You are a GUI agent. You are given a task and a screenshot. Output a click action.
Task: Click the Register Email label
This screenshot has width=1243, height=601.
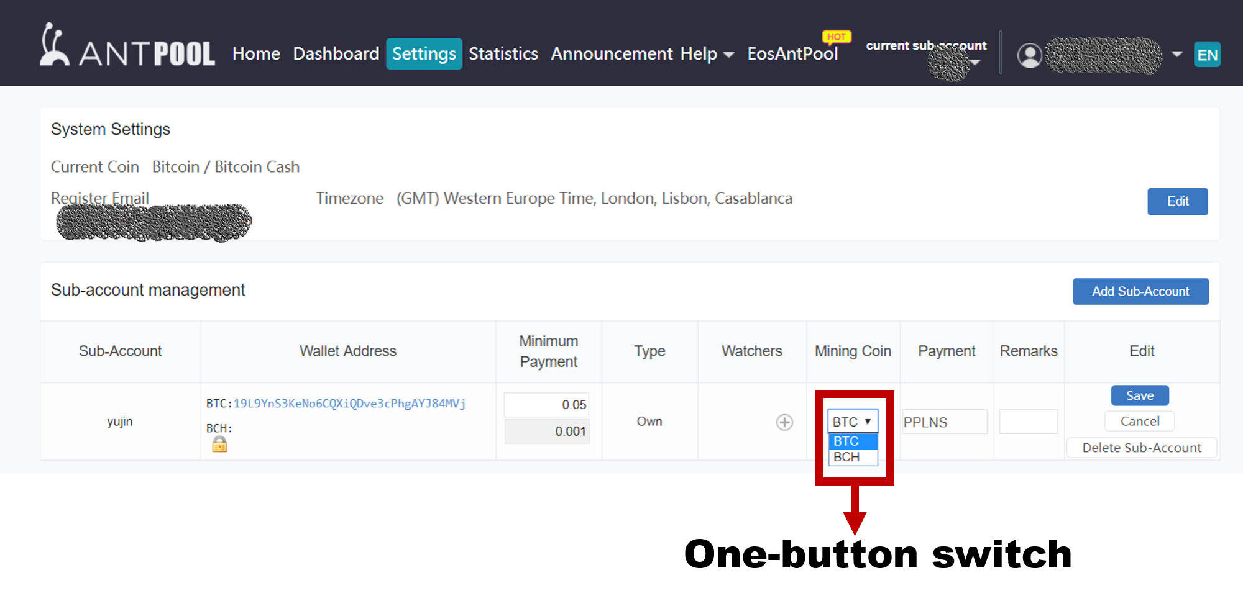tap(100, 198)
